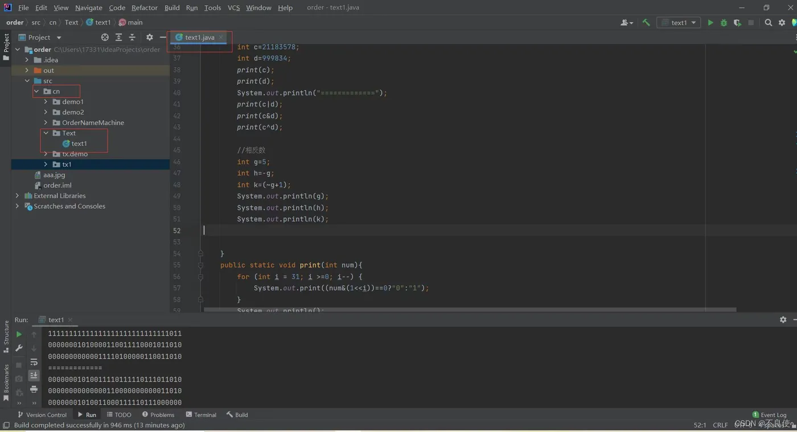Collapse the Text package
The height and width of the screenshot is (432, 797).
click(46, 133)
